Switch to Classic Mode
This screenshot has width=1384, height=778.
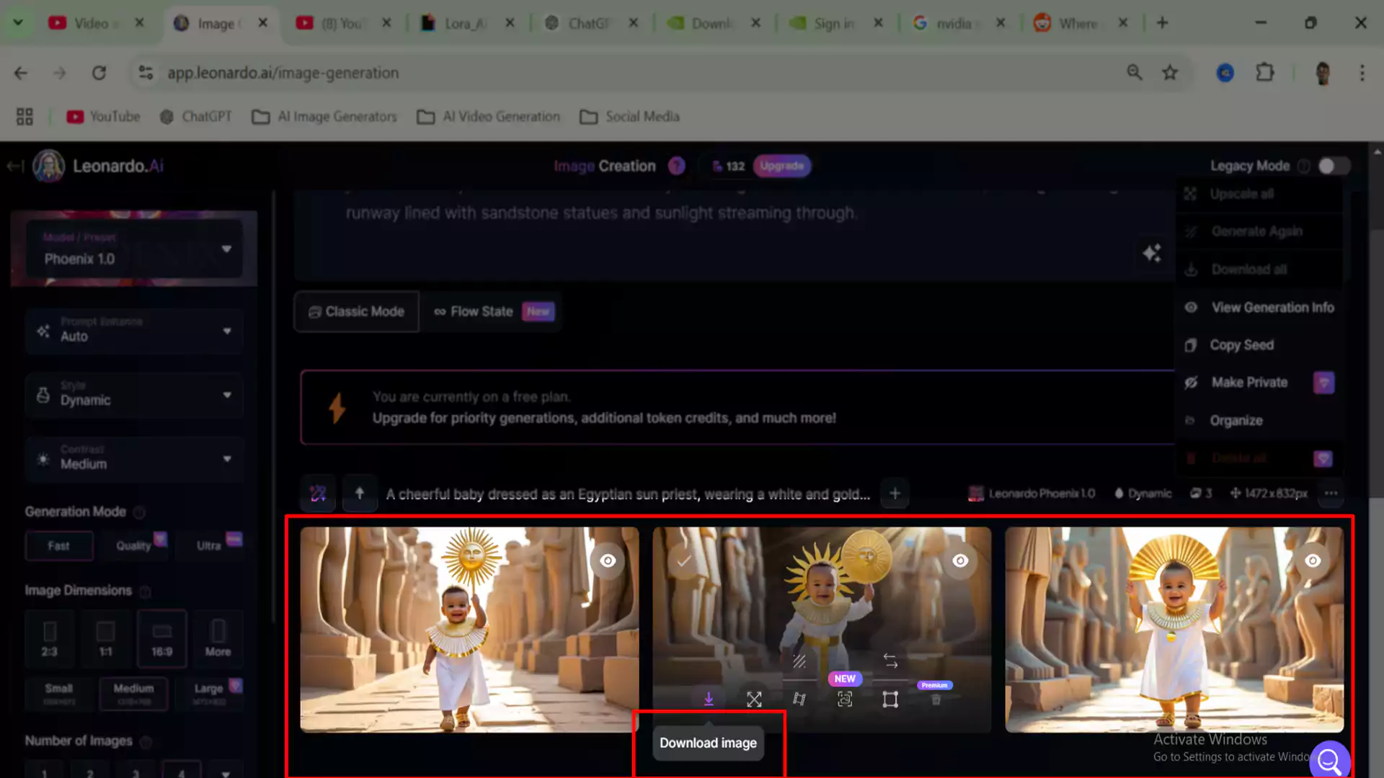click(x=357, y=312)
